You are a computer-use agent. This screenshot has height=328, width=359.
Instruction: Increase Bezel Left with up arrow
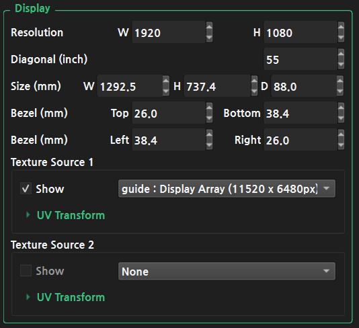[209, 134]
